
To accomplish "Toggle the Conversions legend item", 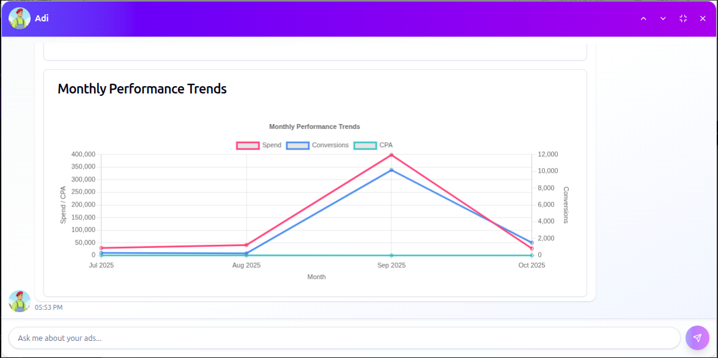I will tap(317, 145).
